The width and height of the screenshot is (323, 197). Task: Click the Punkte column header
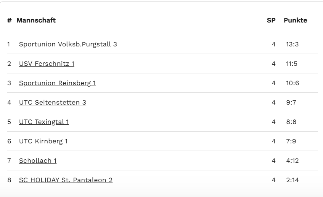[x=296, y=20]
